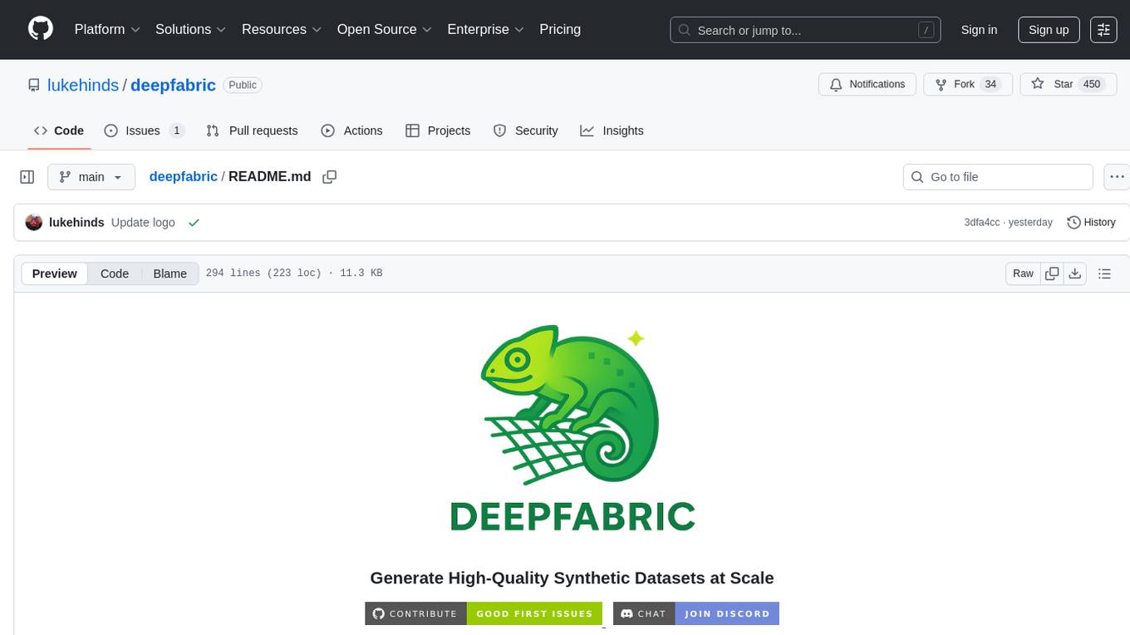Open the Enterprise dropdown

click(x=485, y=29)
